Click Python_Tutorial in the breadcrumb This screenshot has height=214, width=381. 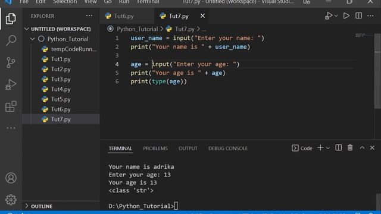tap(138, 29)
